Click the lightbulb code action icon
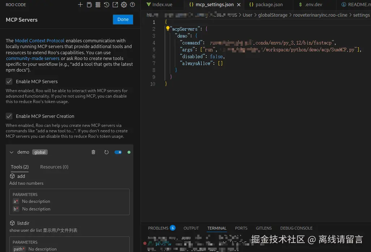Viewport: 371px width, 252px height. pos(168,29)
